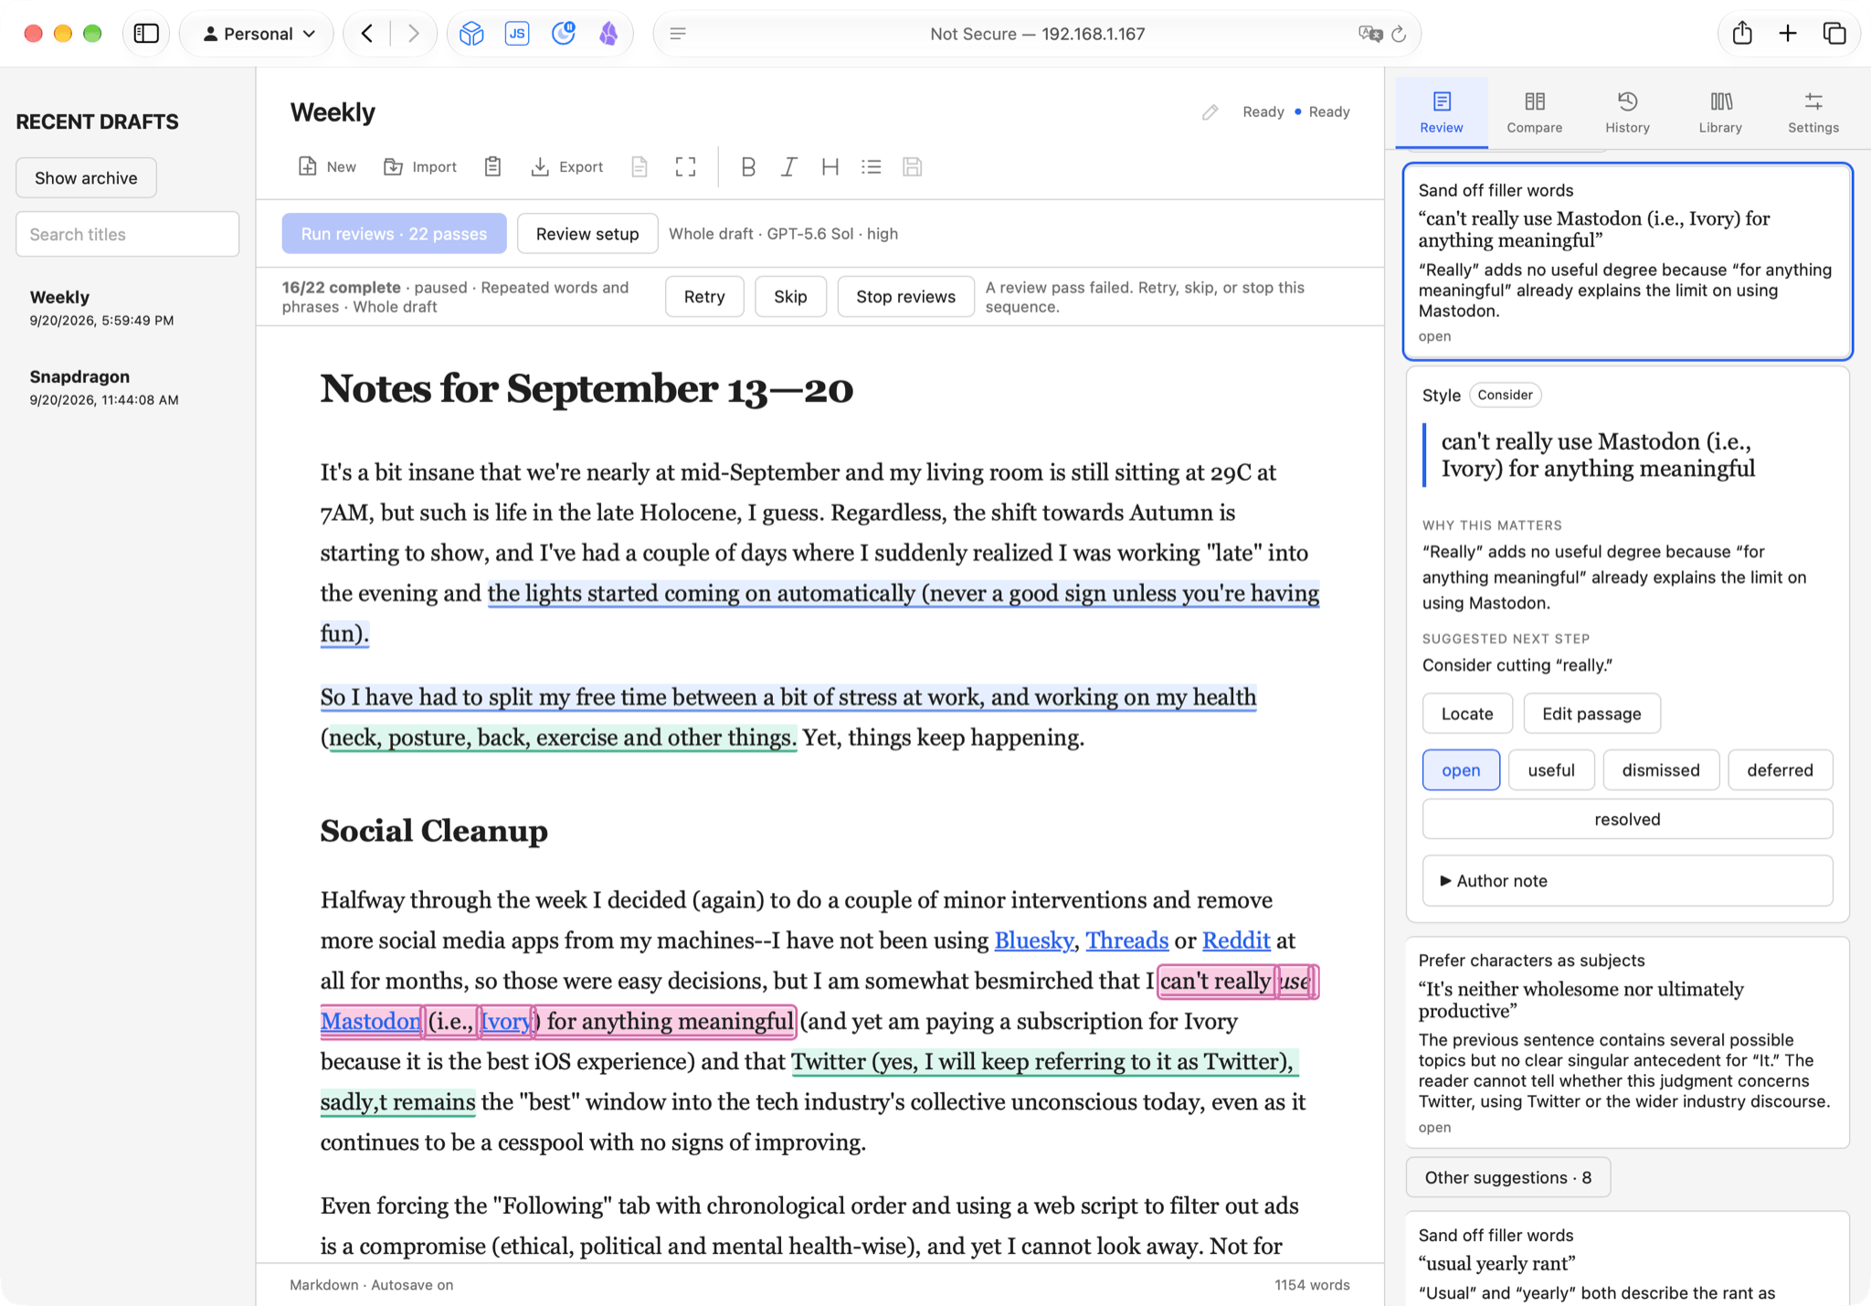Open the Snapdragon draft in recent drafts
The image size is (1871, 1306).
127,388
